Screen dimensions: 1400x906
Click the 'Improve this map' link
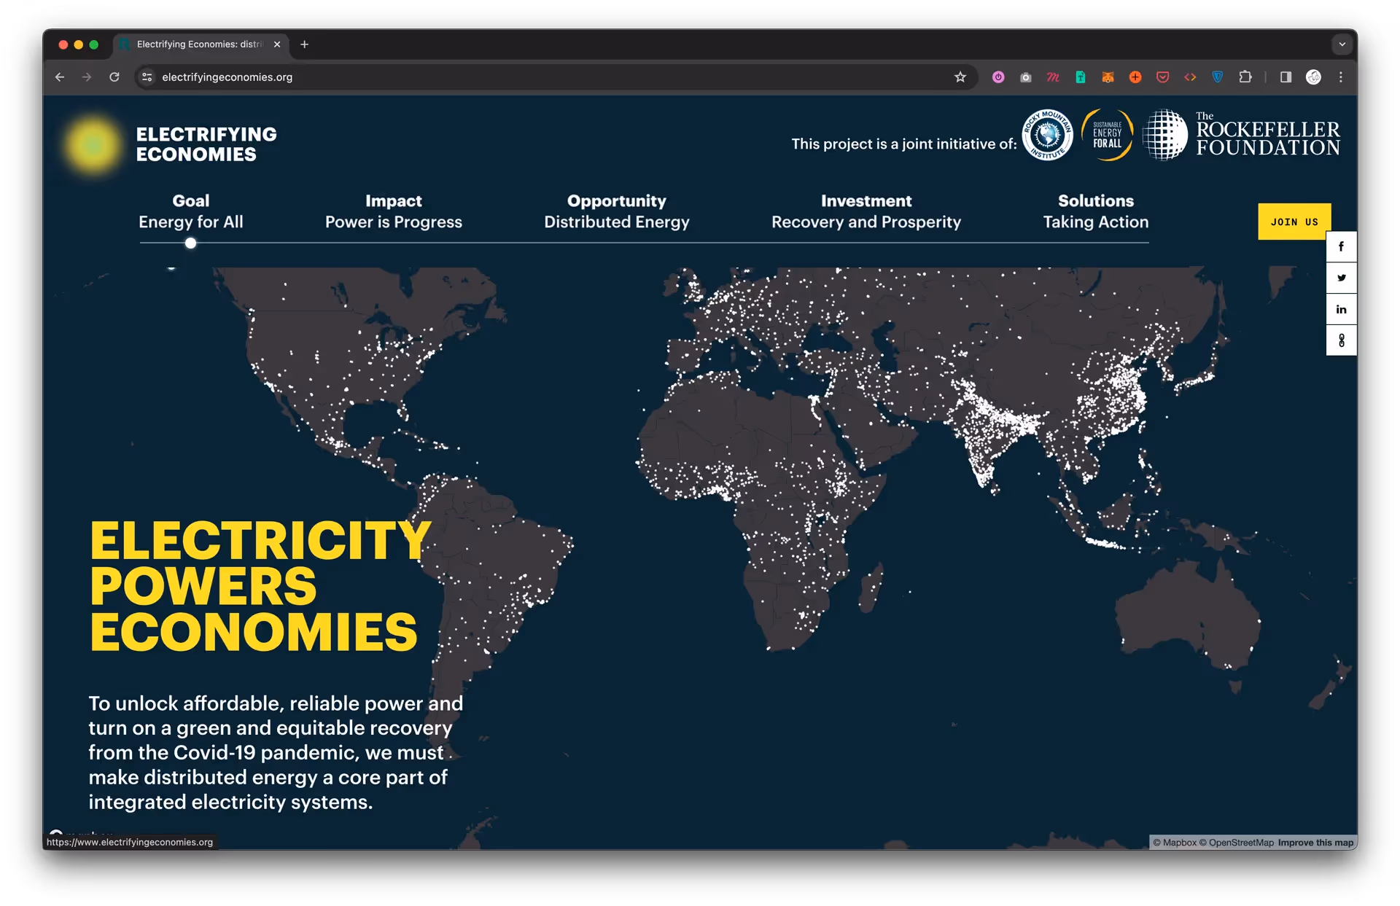1315,843
